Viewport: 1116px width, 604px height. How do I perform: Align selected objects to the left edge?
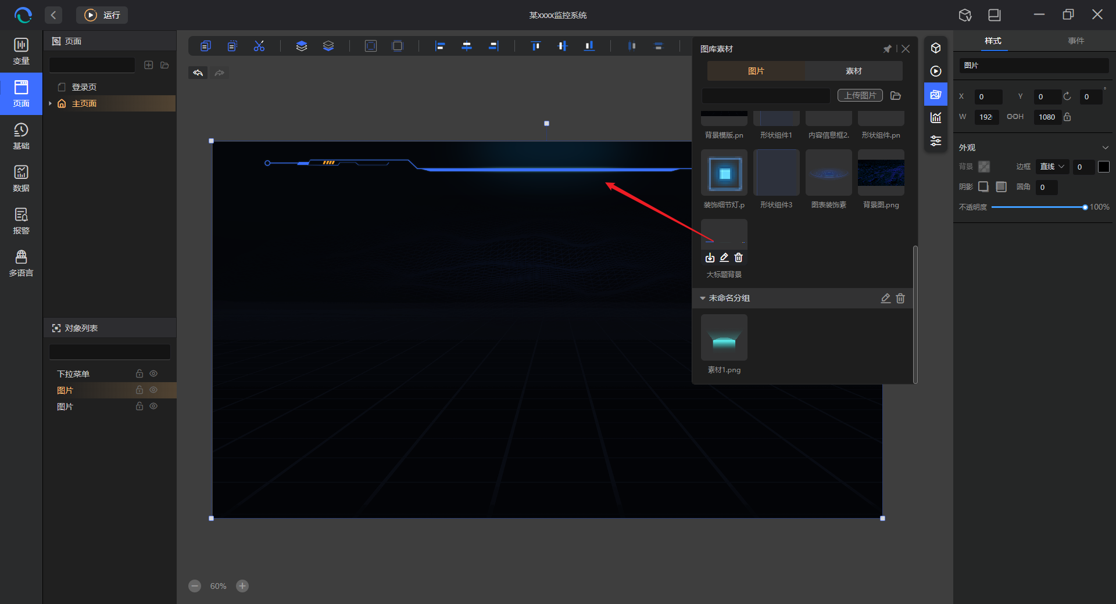click(440, 46)
